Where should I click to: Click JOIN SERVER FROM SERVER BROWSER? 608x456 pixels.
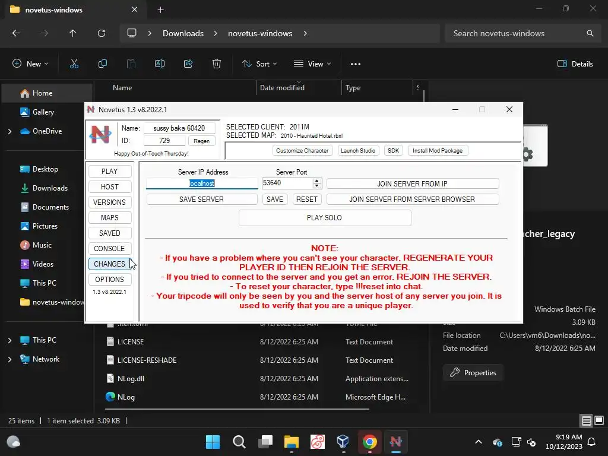[413, 199]
